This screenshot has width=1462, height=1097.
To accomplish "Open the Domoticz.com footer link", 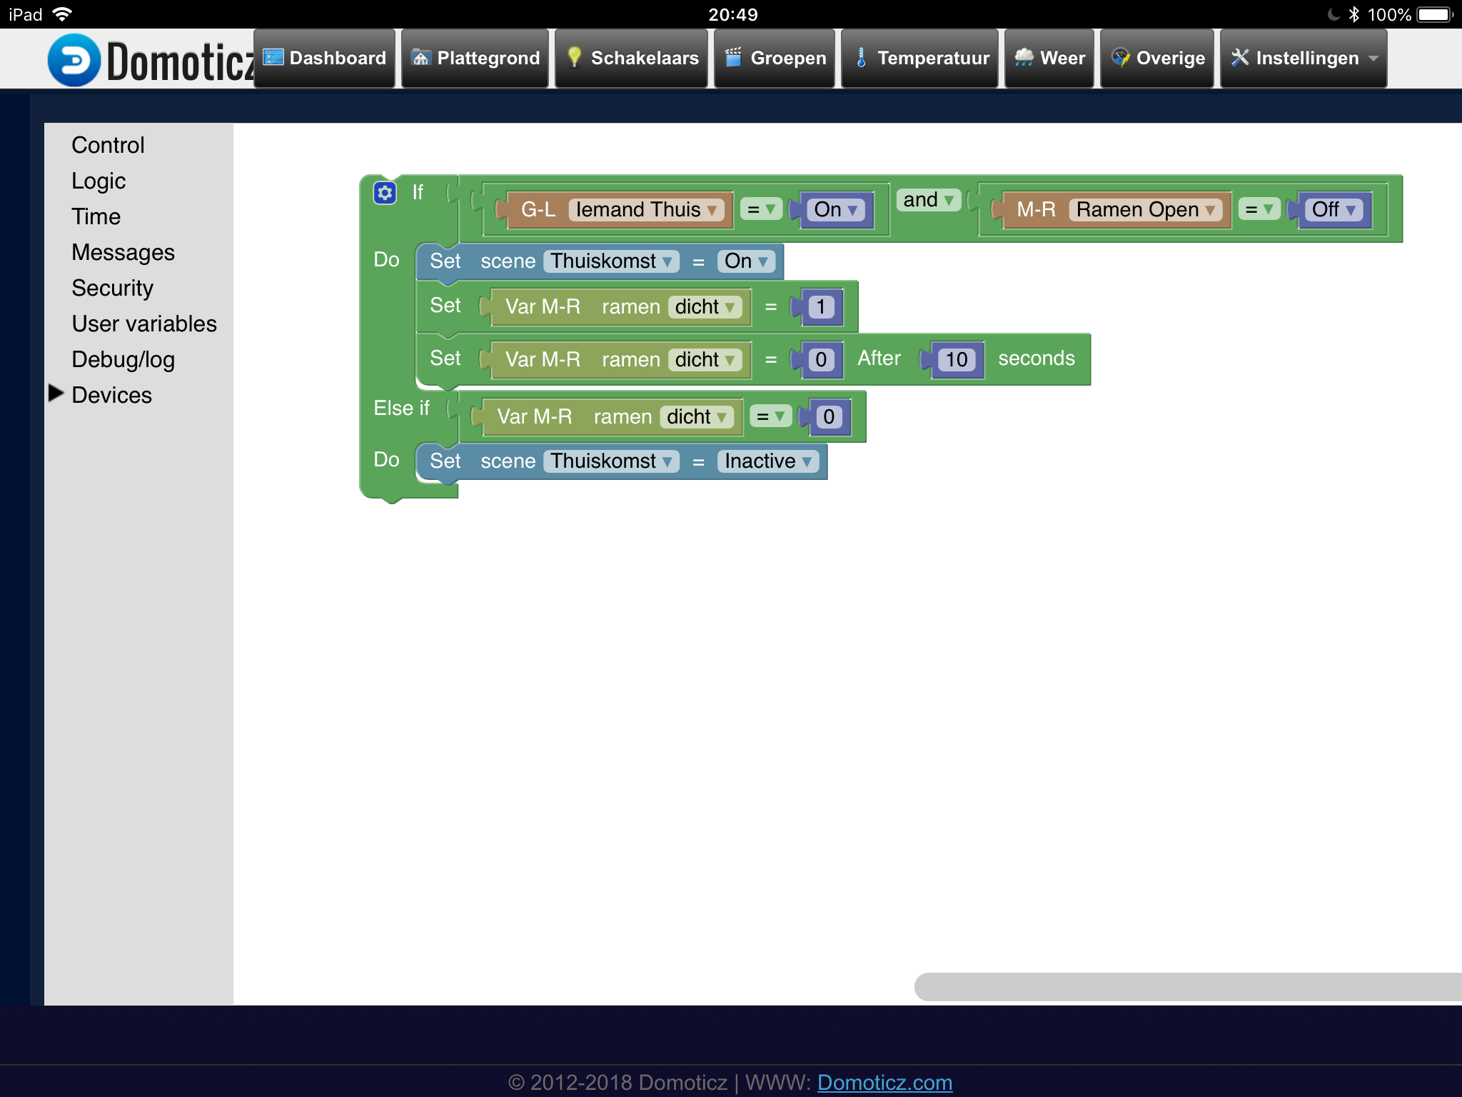I will [x=884, y=1083].
